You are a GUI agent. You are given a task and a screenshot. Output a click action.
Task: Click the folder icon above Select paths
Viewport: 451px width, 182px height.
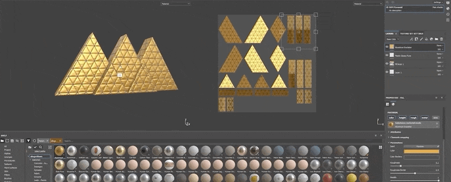point(30,147)
